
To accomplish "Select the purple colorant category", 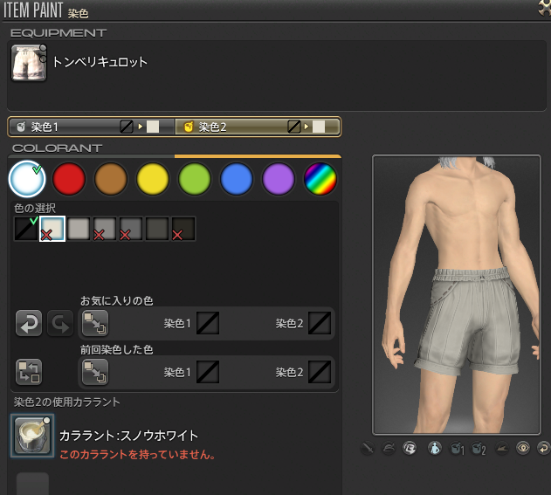I will tap(278, 179).
